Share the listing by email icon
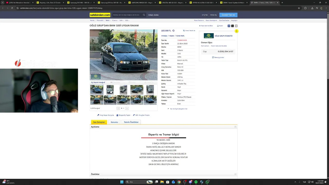 pyautogui.click(x=236, y=26)
